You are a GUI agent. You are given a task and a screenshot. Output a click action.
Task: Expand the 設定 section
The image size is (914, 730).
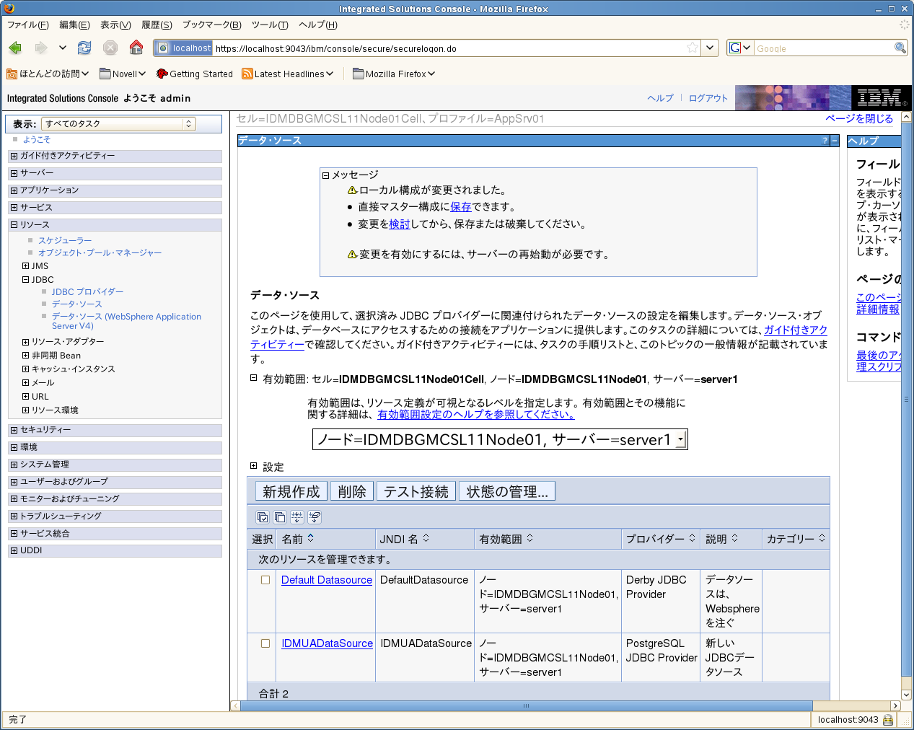click(253, 466)
